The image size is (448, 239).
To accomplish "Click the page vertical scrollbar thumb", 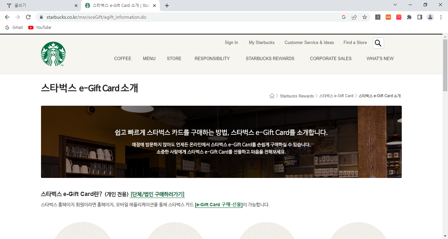I will click(x=445, y=65).
